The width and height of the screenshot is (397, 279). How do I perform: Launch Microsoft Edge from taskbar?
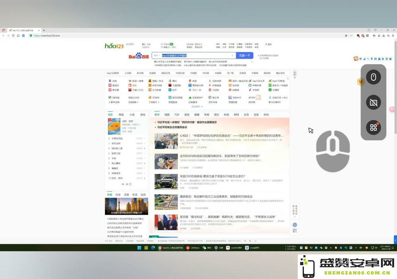[153, 248]
